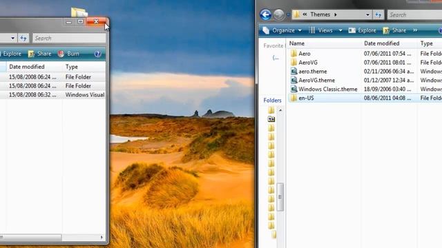Sort by Date modified in Themes window
Image resolution: width=442 pixels, height=248 pixels.
382,43
